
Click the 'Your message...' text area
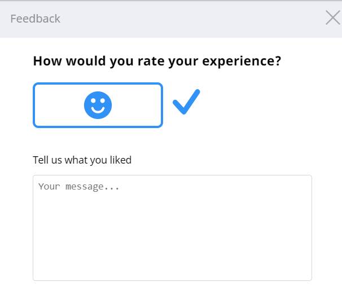click(x=172, y=227)
